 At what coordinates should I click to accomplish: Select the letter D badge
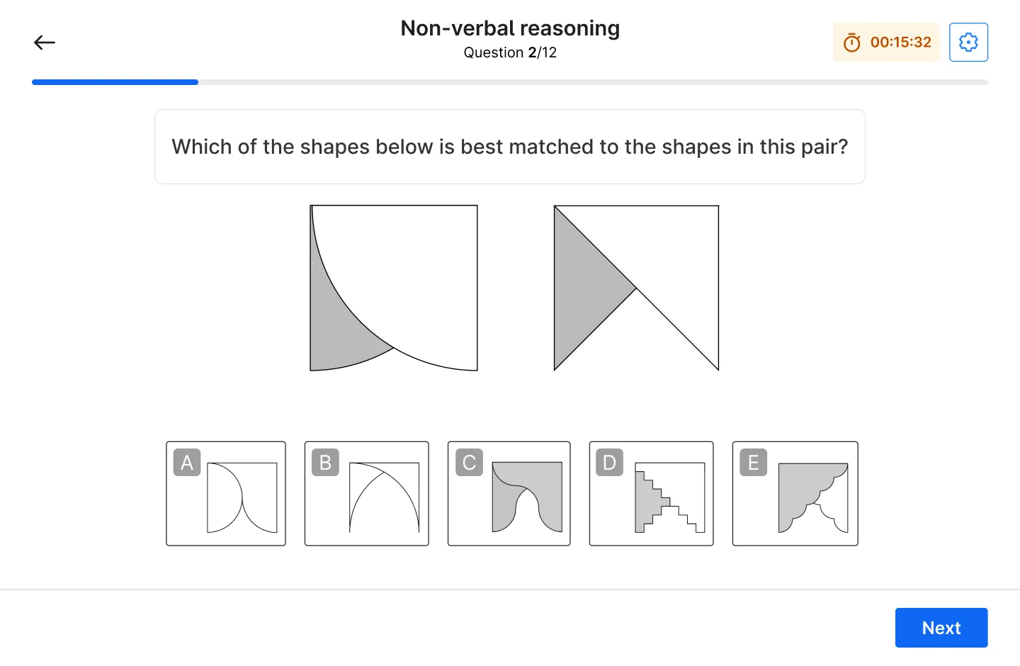(x=609, y=463)
